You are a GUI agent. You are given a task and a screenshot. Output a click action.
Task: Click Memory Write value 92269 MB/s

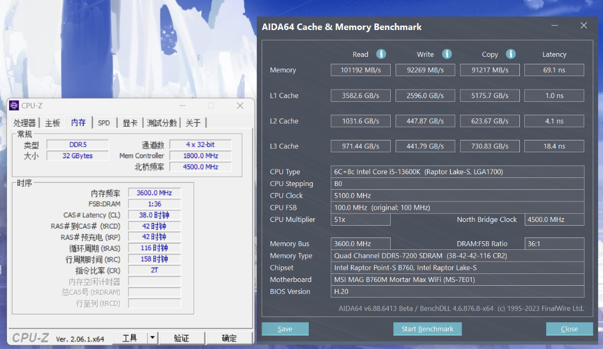point(425,70)
